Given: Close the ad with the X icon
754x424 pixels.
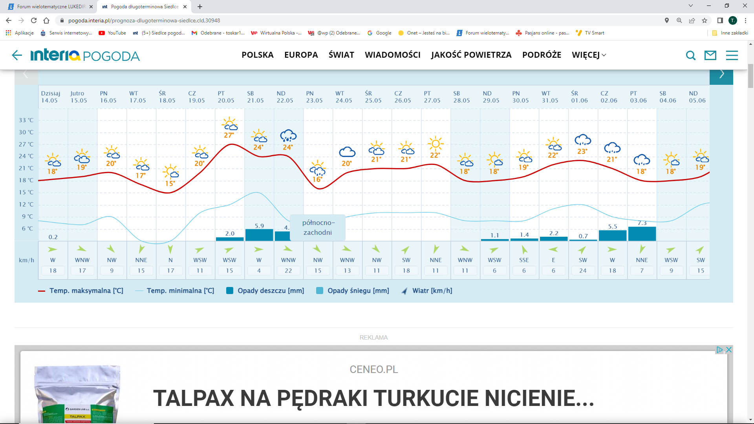Looking at the screenshot, I should (729, 349).
